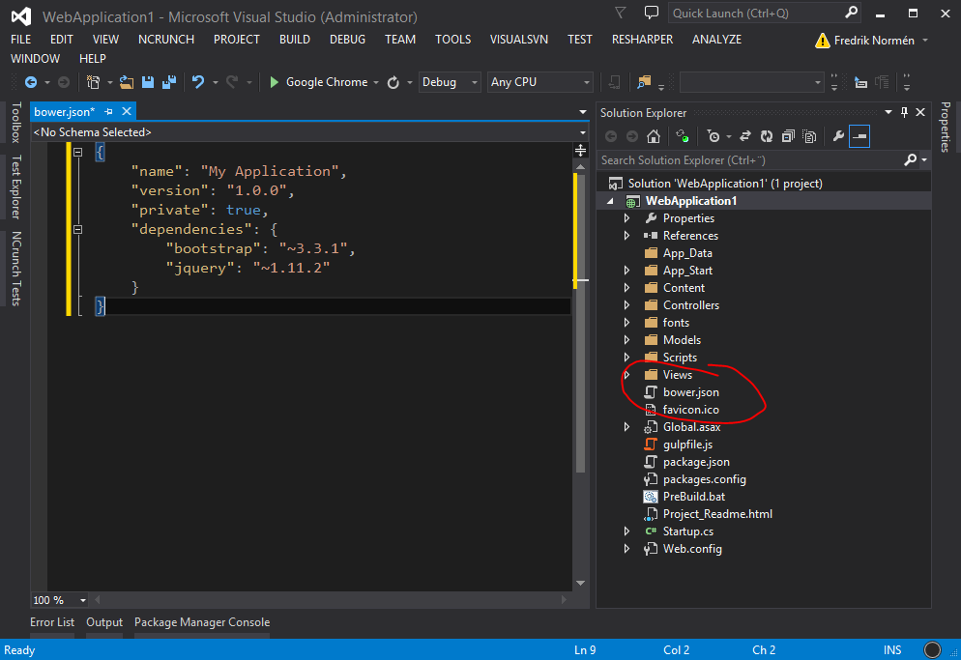This screenshot has height=660, width=961.
Task: Start debugging with green play icon
Action: pyautogui.click(x=274, y=82)
